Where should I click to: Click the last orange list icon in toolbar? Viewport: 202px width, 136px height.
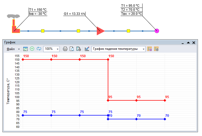coord(156,49)
